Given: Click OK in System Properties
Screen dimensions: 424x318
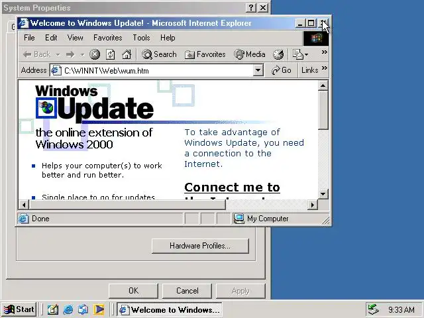Looking at the screenshot, I should coord(133,291).
